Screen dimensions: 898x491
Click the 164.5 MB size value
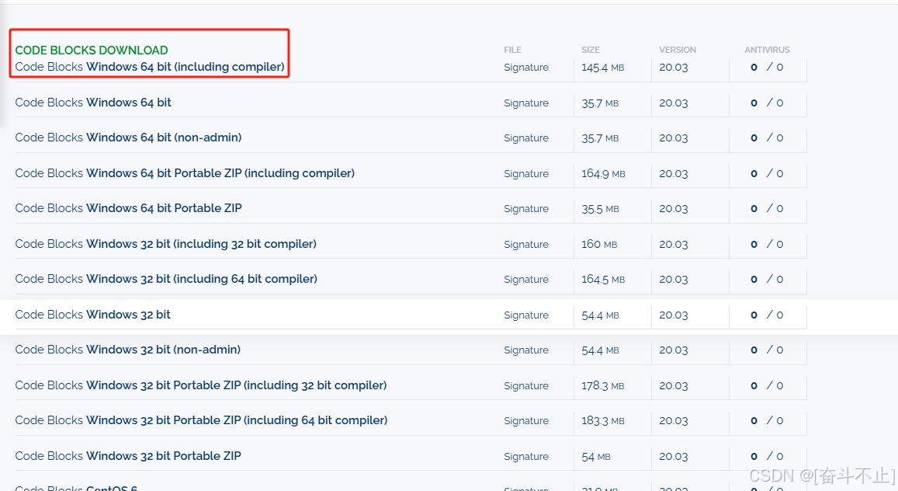603,280
